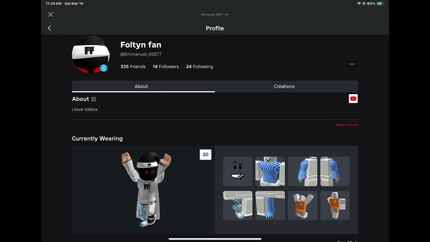
Task: Select the blue checkered torso item
Action: [270, 171]
